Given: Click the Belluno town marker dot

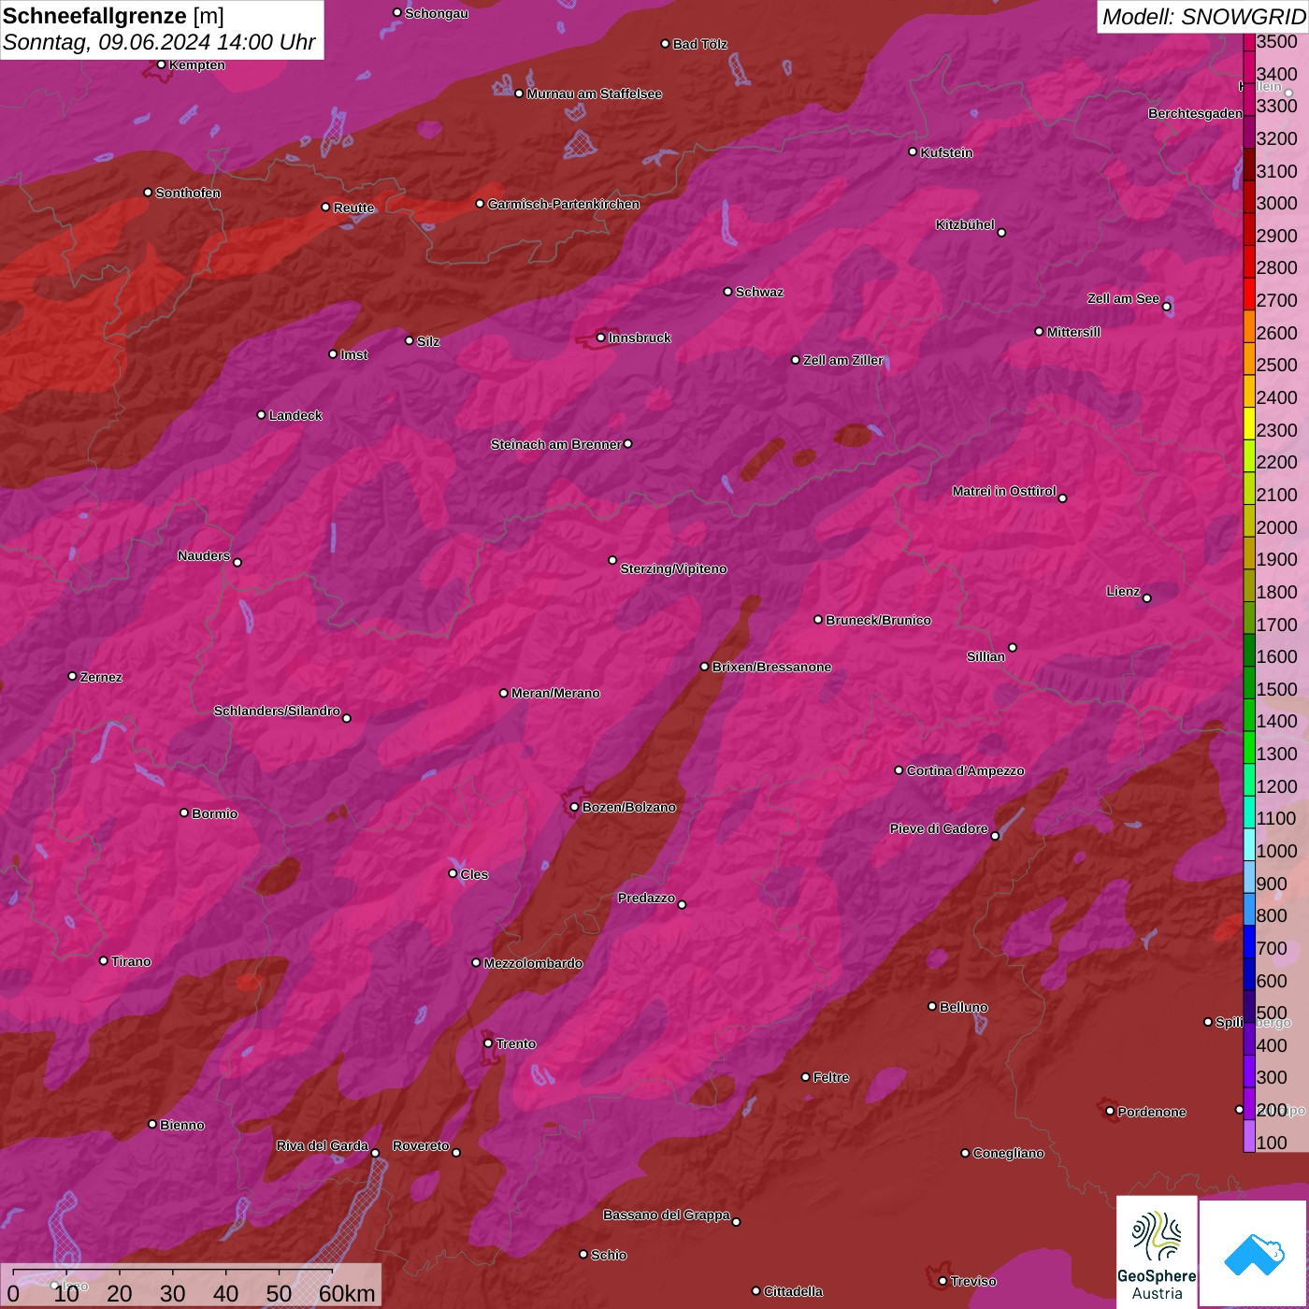Looking at the screenshot, I should click(931, 1006).
